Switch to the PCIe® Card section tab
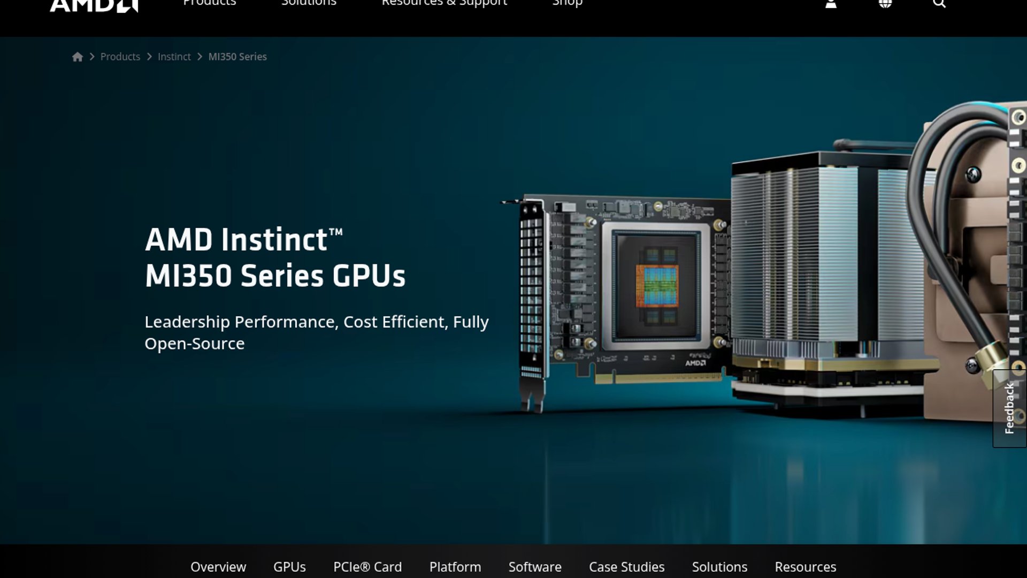Viewport: 1027px width, 578px height. (367, 567)
